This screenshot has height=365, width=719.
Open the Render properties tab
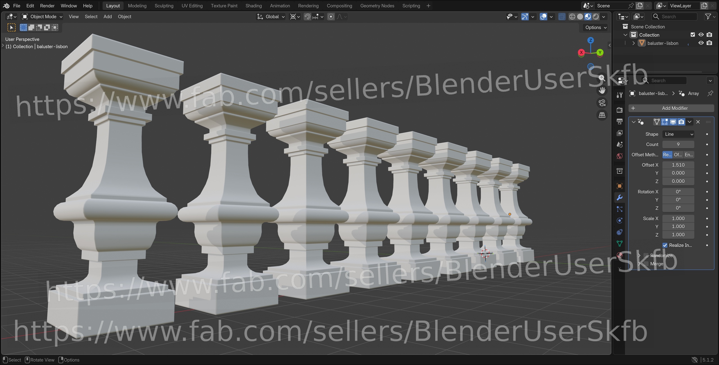click(x=620, y=110)
